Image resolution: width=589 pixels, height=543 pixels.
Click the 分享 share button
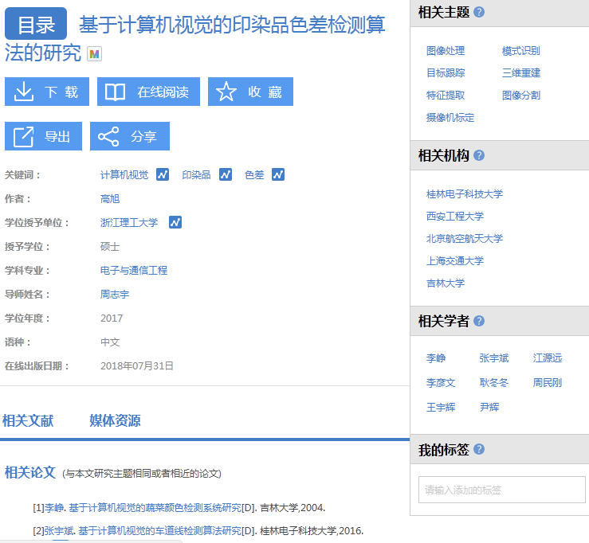pyautogui.click(x=130, y=136)
